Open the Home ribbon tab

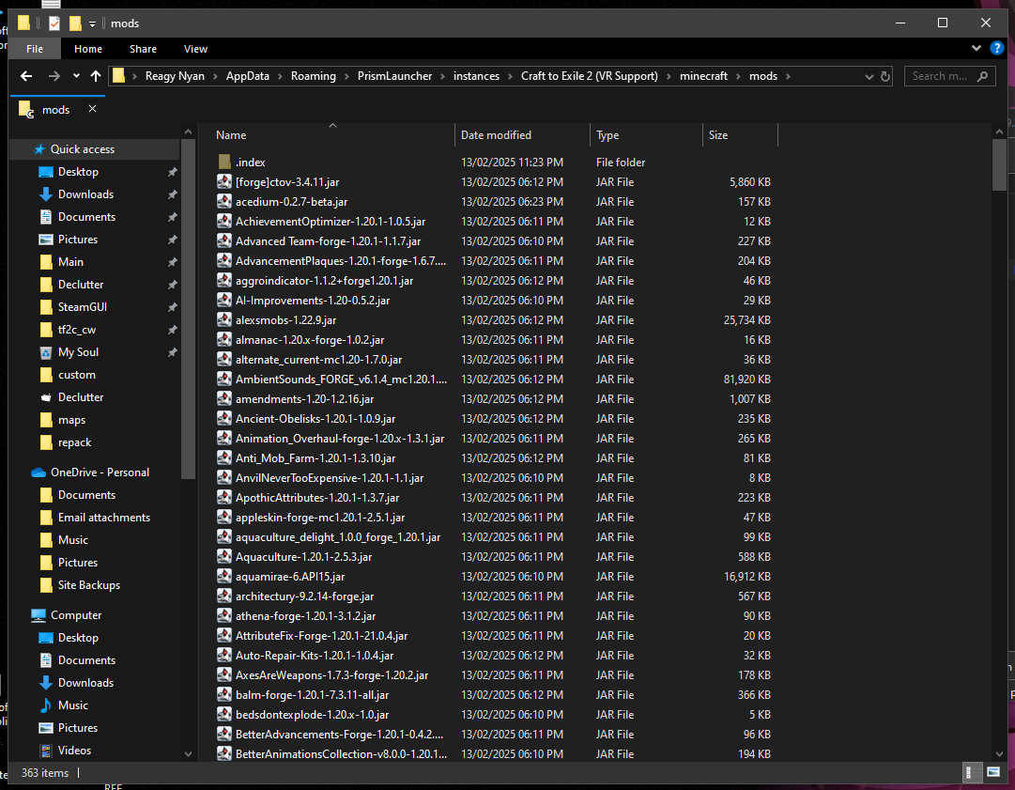coord(88,49)
